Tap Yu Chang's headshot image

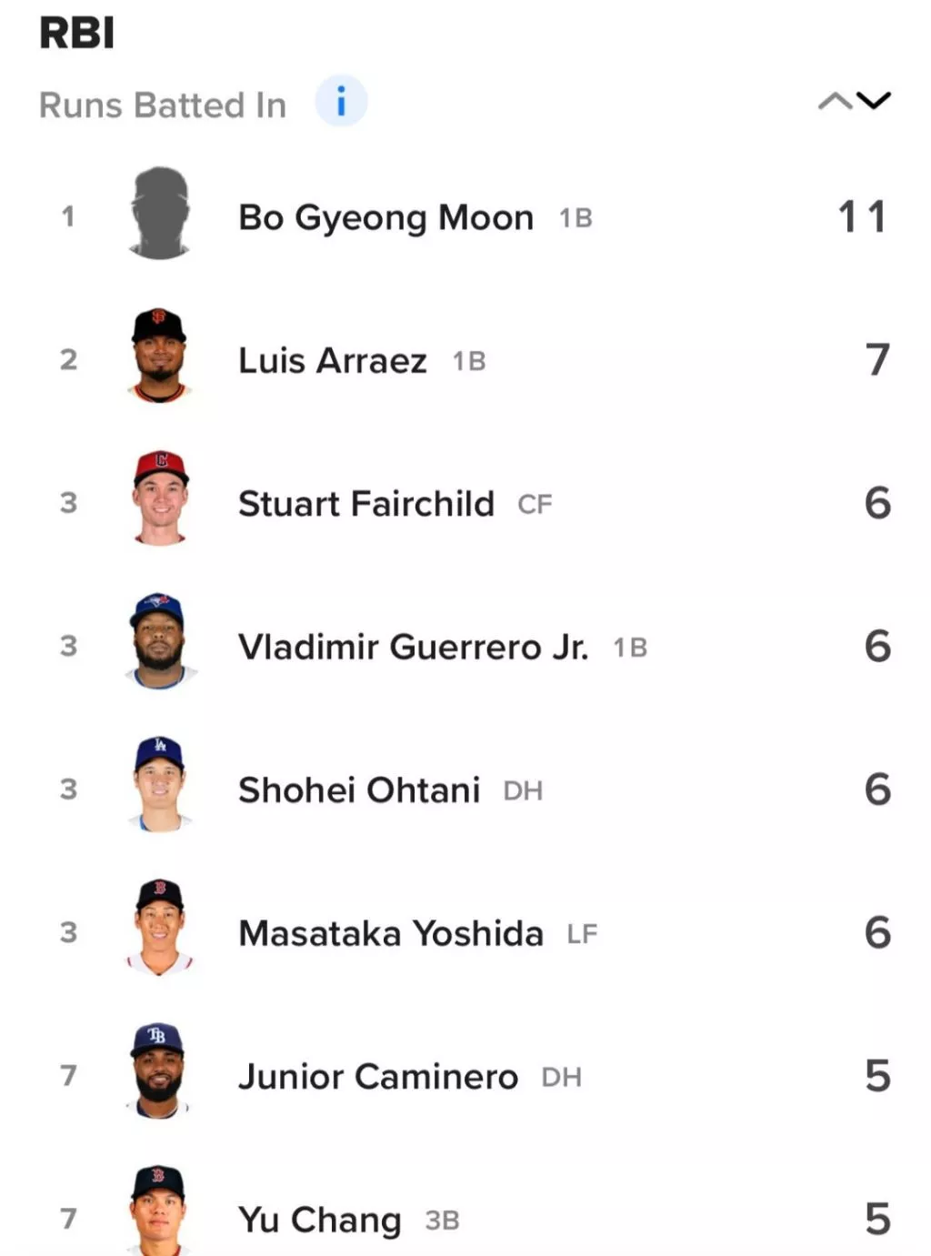click(x=158, y=1211)
